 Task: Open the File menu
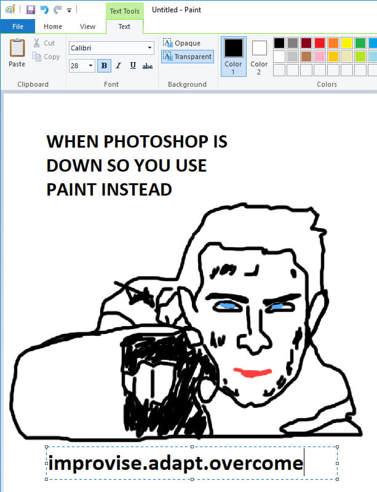[x=18, y=26]
